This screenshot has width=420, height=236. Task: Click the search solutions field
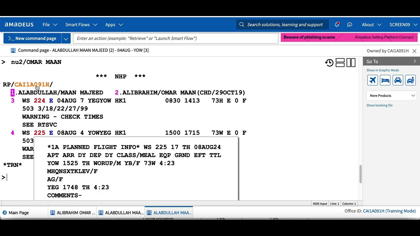[283, 25]
